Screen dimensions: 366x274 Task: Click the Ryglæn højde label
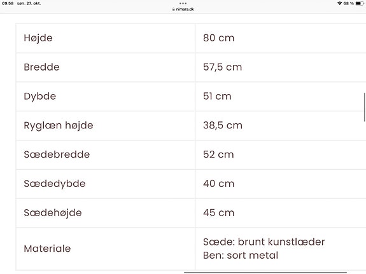click(x=59, y=125)
